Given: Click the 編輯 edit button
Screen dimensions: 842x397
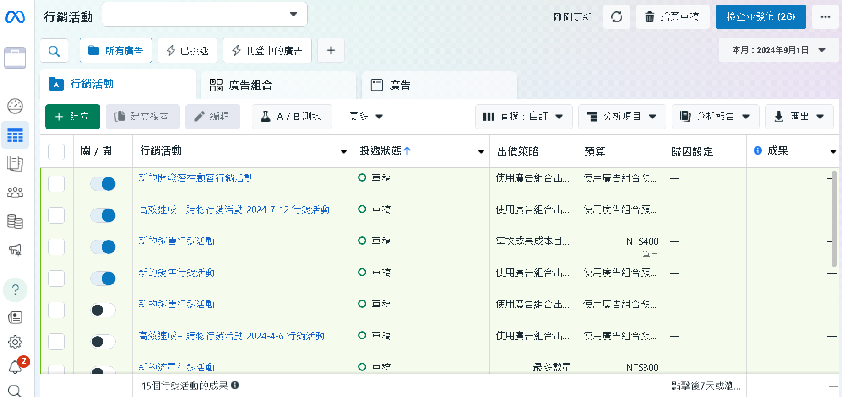Looking at the screenshot, I should coord(213,117).
